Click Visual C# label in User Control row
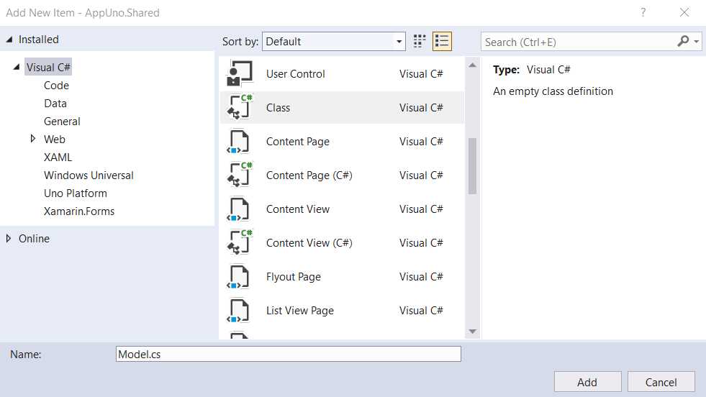Image resolution: width=706 pixels, height=397 pixels. 421,74
